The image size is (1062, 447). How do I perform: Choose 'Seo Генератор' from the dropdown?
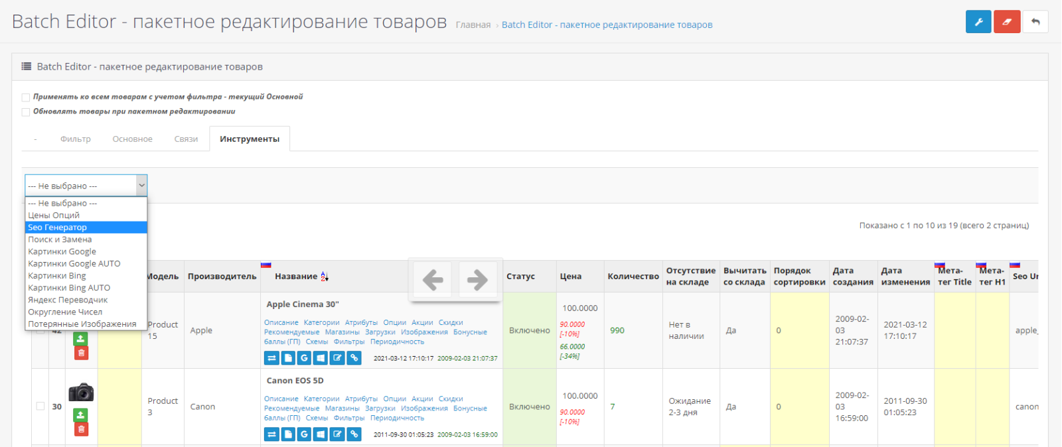tap(86, 227)
